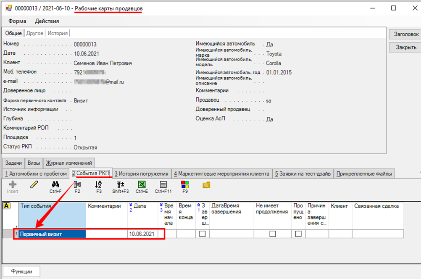Click the 'Заголовок' button
Image resolution: width=421 pixels, height=279 pixels.
coord(404,34)
